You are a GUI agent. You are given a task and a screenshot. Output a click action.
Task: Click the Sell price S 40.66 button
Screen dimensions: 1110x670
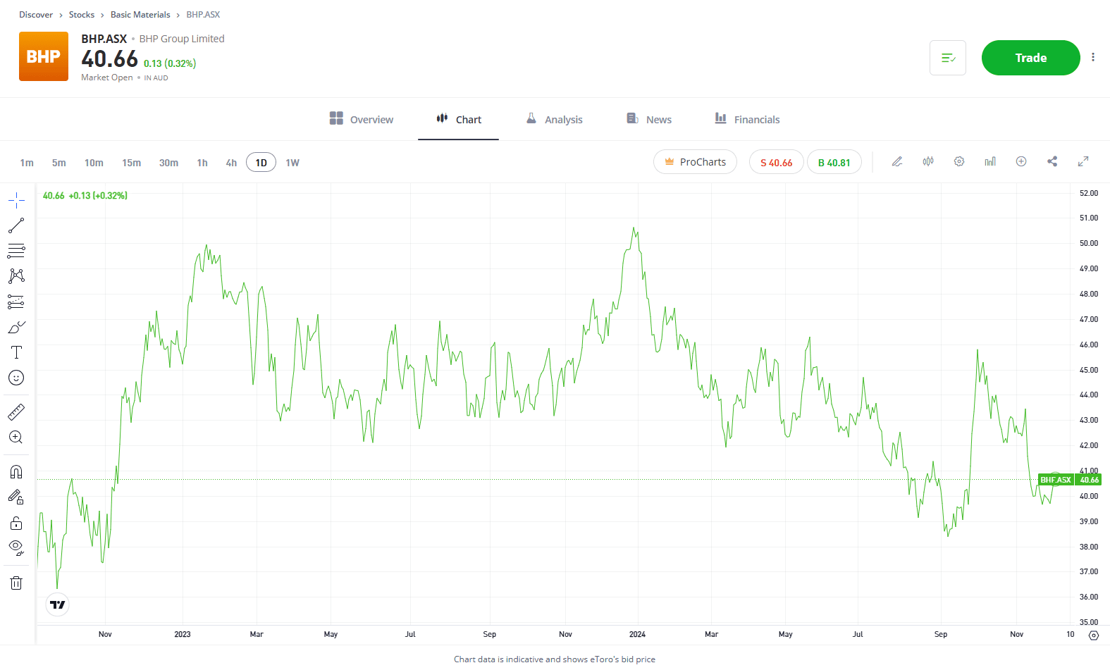pos(776,162)
